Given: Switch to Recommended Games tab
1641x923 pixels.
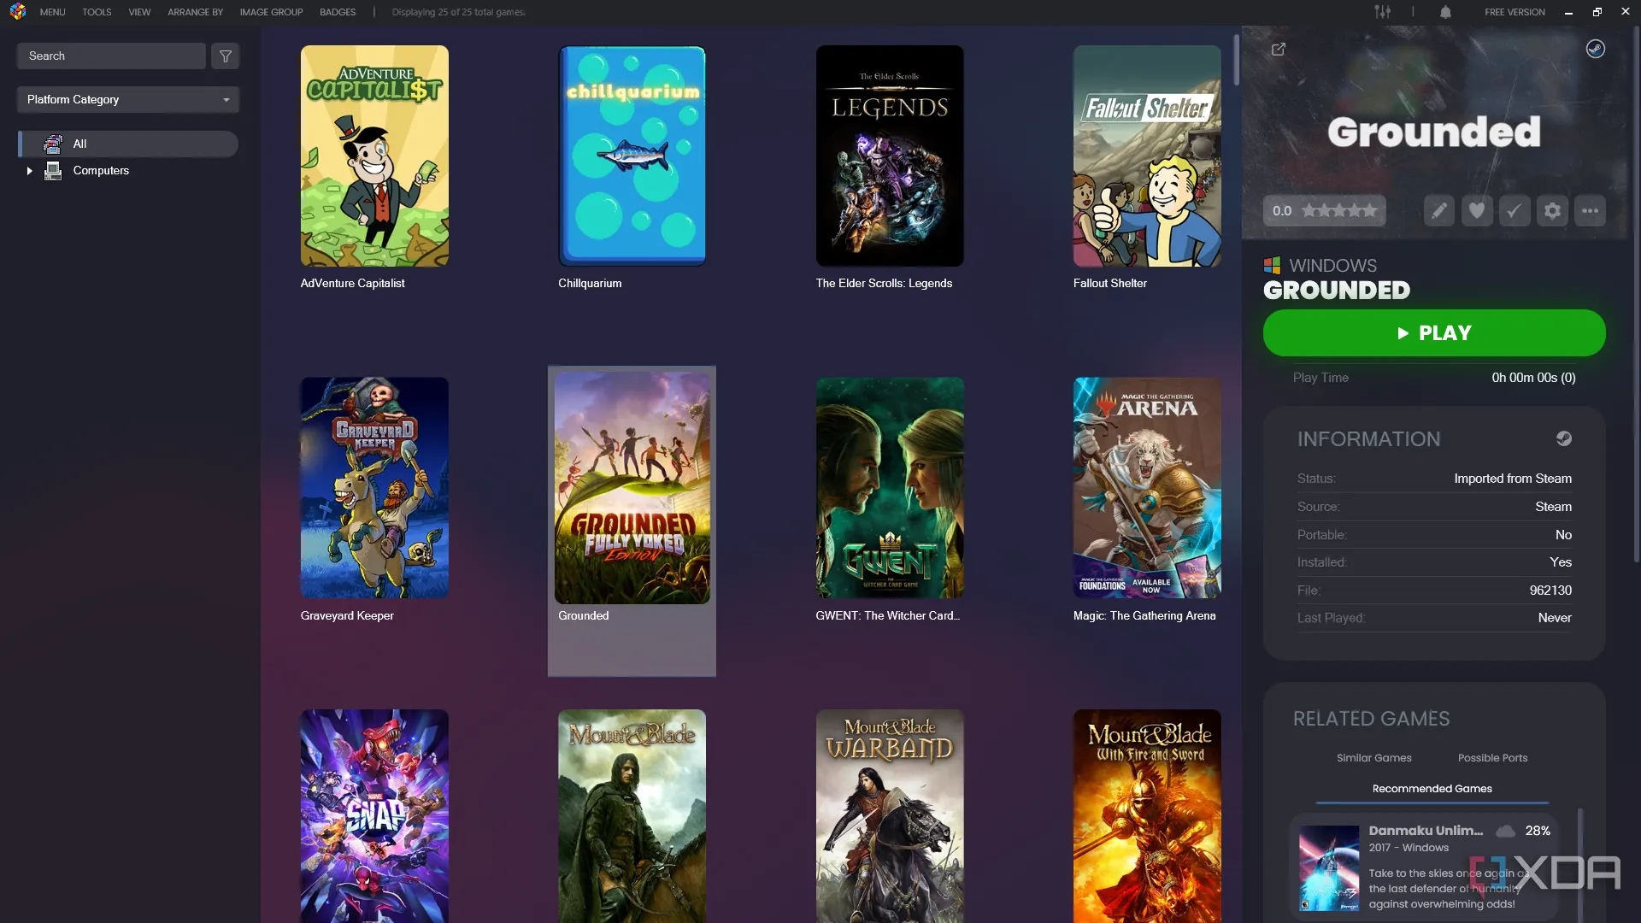Looking at the screenshot, I should 1432,789.
